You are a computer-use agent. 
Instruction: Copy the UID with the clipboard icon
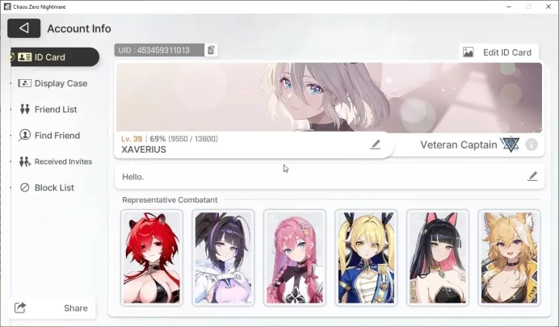[x=211, y=50]
